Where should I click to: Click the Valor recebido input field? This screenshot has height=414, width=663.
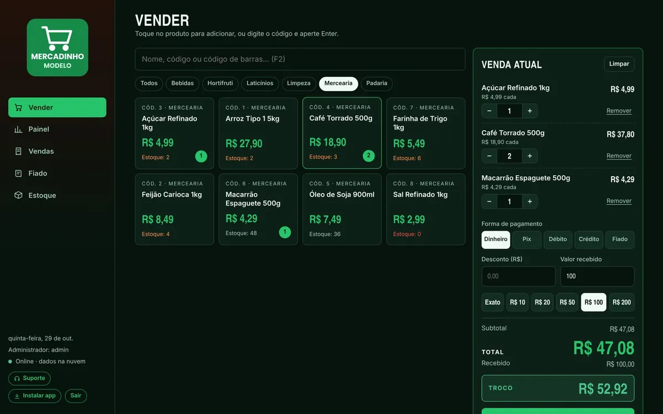click(597, 276)
